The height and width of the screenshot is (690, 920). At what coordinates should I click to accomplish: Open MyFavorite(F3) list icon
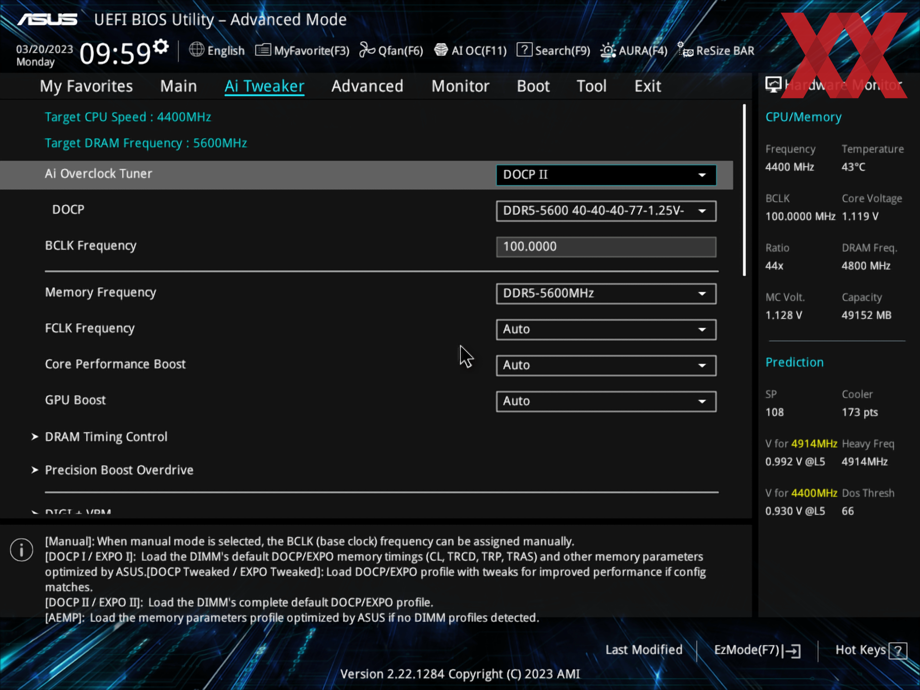coord(263,50)
